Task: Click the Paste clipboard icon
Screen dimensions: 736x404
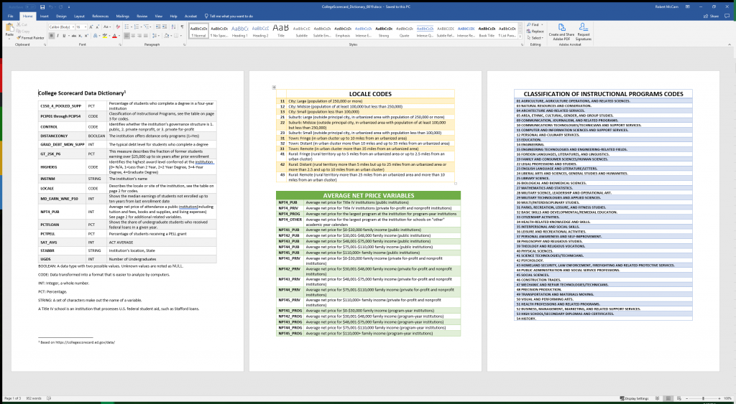Action: coord(9,27)
